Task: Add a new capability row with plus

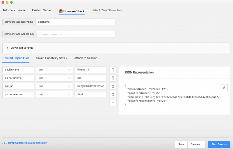Action: (x=113, y=103)
